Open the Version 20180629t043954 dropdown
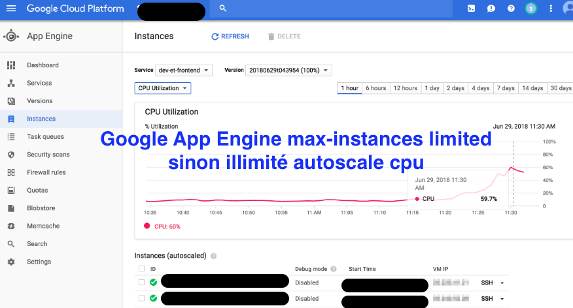This screenshot has height=308, width=573. coord(288,70)
